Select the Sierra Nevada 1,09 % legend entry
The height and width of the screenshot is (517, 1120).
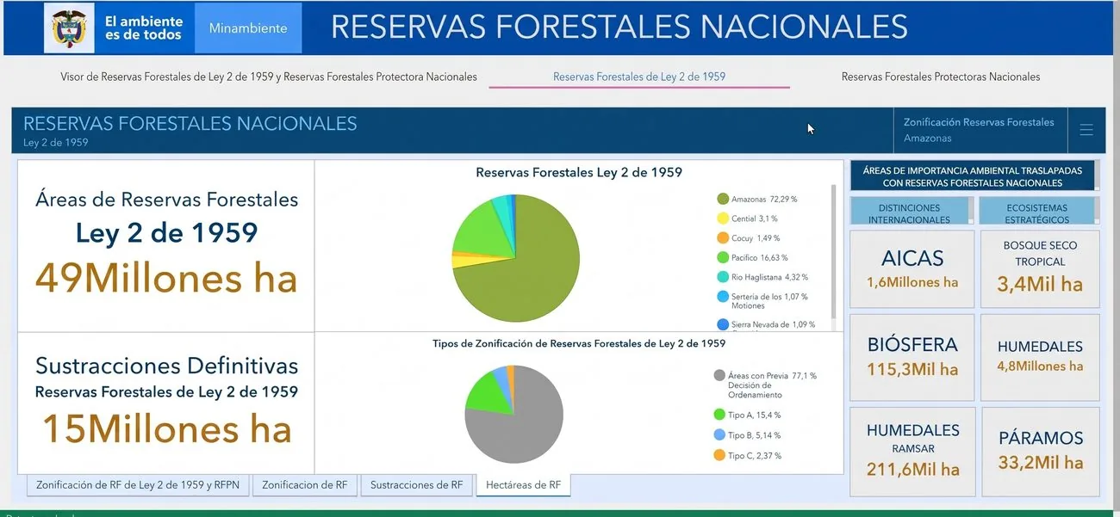pos(766,324)
